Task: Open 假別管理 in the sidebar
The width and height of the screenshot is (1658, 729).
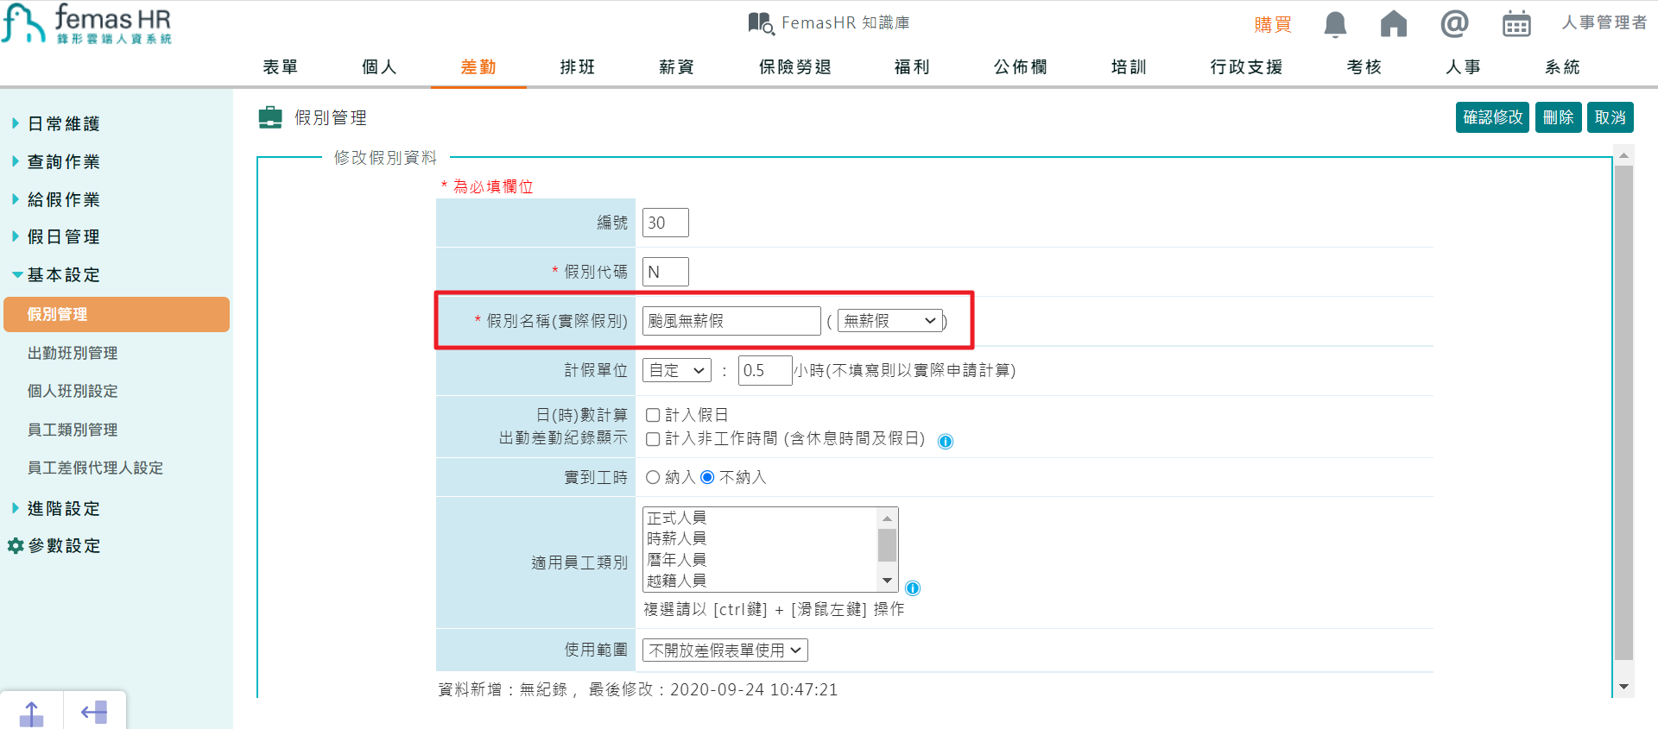Action: [x=117, y=314]
